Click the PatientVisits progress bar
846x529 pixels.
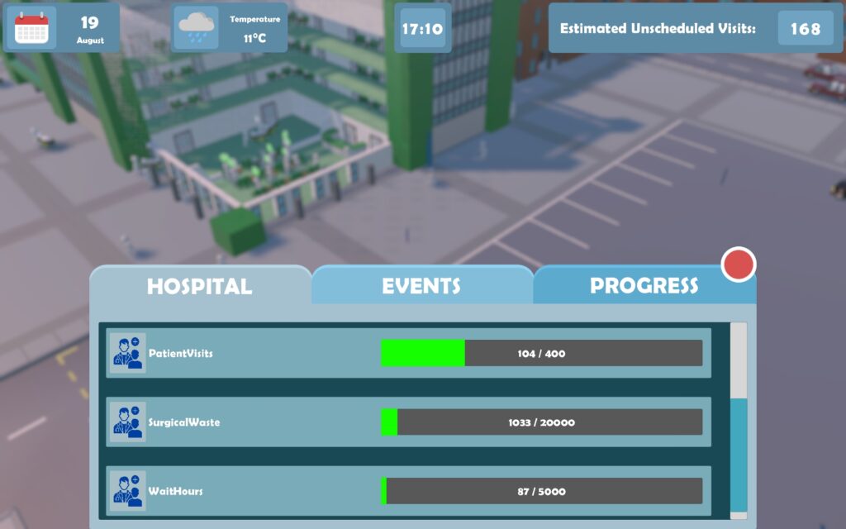(x=541, y=353)
